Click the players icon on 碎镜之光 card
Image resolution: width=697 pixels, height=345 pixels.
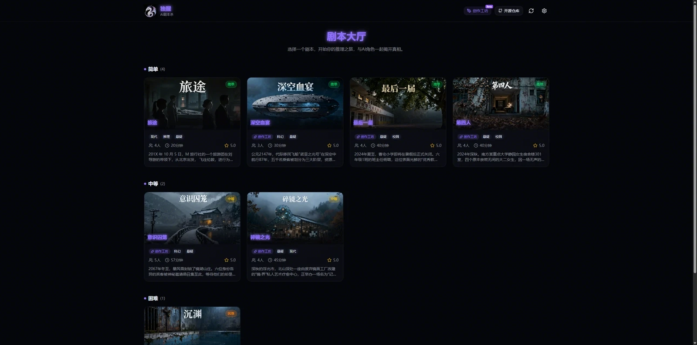pyautogui.click(x=254, y=260)
